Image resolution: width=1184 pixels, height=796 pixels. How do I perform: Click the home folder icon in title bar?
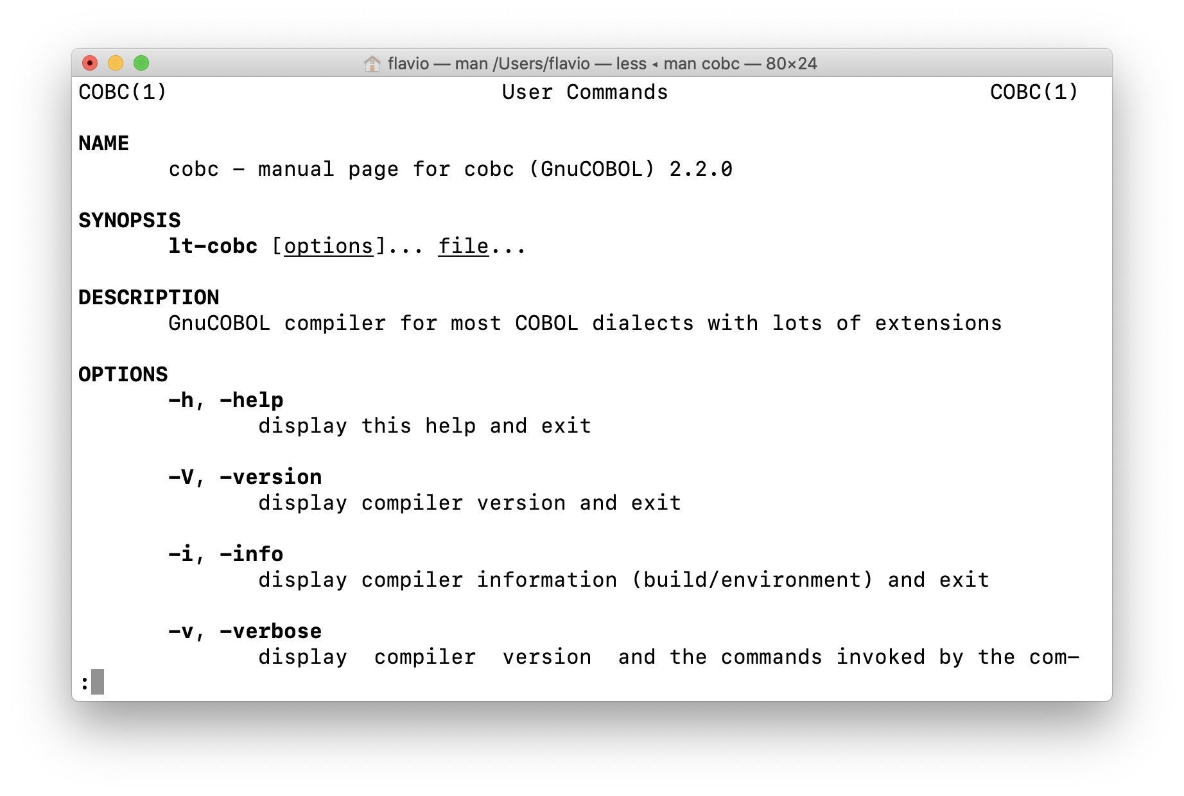[x=372, y=64]
